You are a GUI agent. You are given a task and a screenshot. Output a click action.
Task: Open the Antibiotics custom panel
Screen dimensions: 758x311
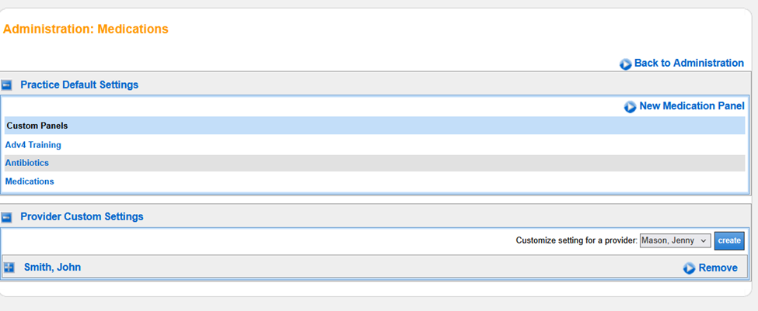tap(27, 163)
